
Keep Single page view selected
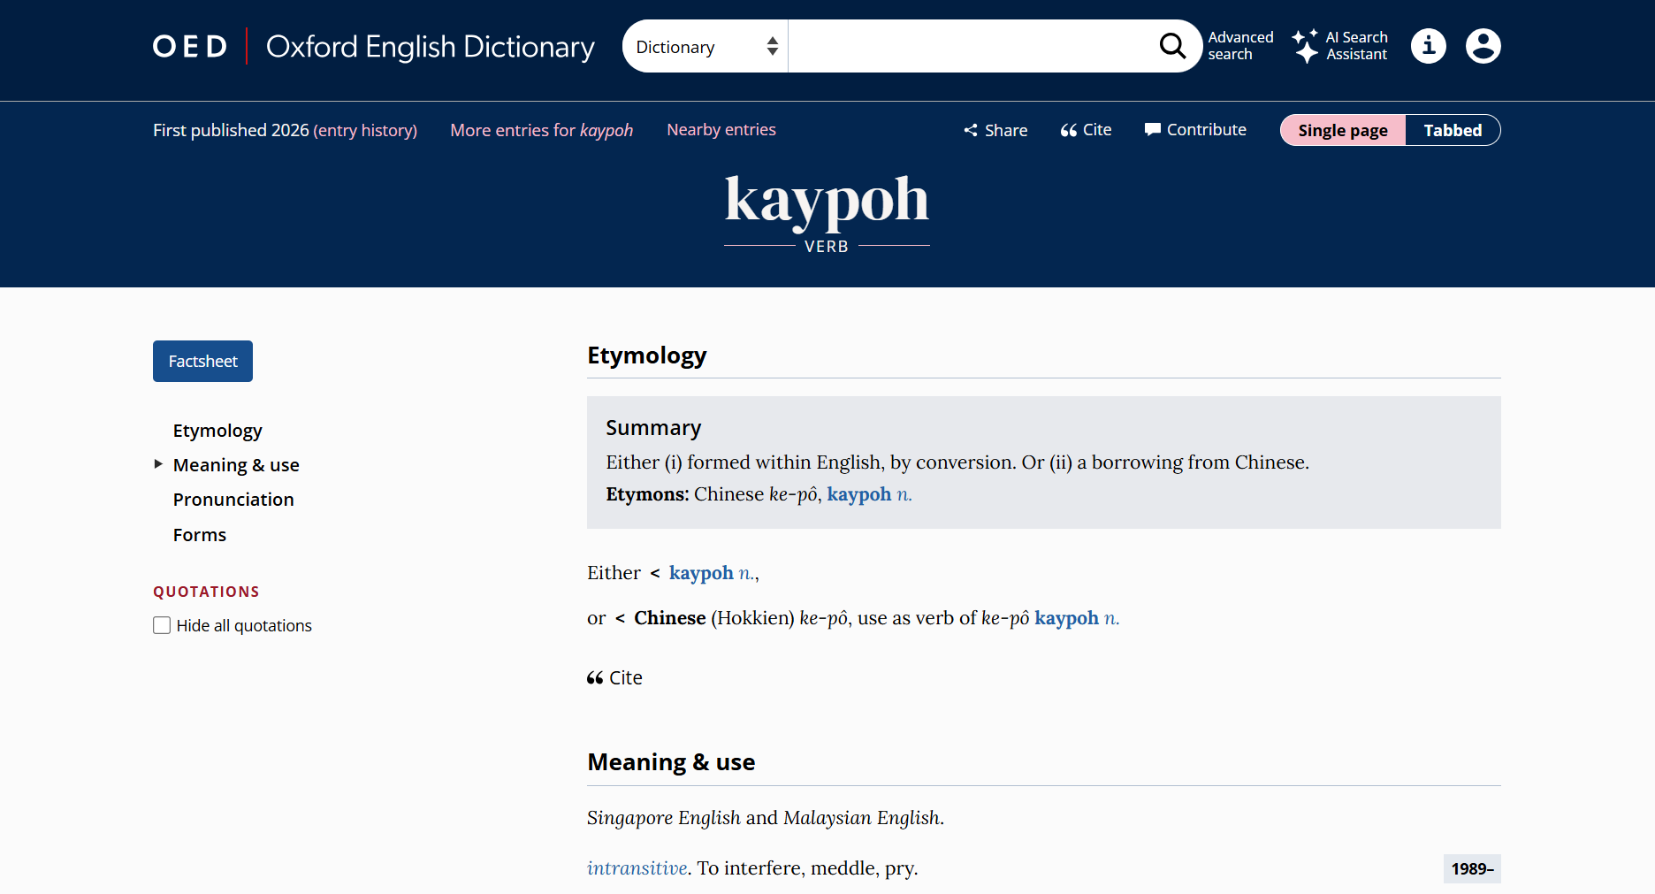tap(1342, 129)
